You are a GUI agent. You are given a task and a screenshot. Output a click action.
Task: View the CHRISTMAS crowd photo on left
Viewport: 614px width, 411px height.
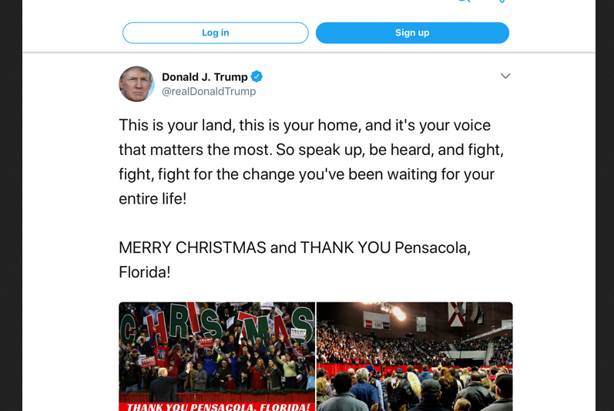[x=217, y=356]
